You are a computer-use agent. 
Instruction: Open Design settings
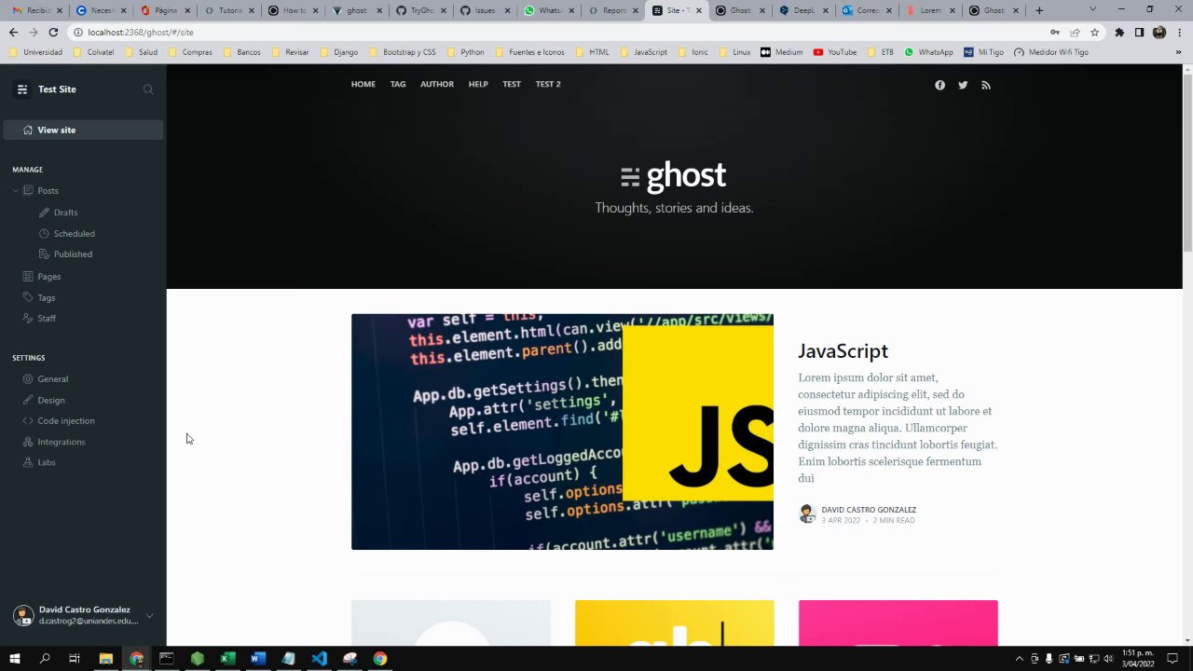point(50,401)
